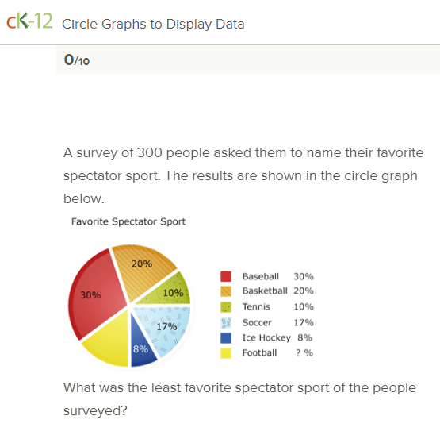Click the Circle Graphs to Display Data title
440x431 pixels.
point(153,24)
